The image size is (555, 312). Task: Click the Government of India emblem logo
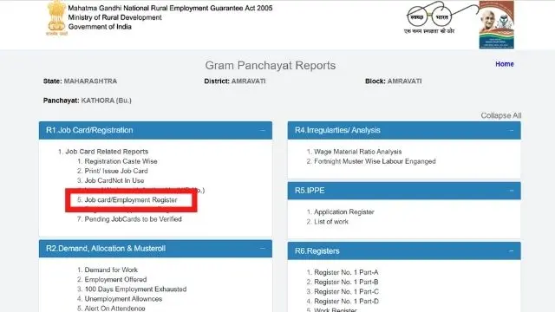(56, 18)
